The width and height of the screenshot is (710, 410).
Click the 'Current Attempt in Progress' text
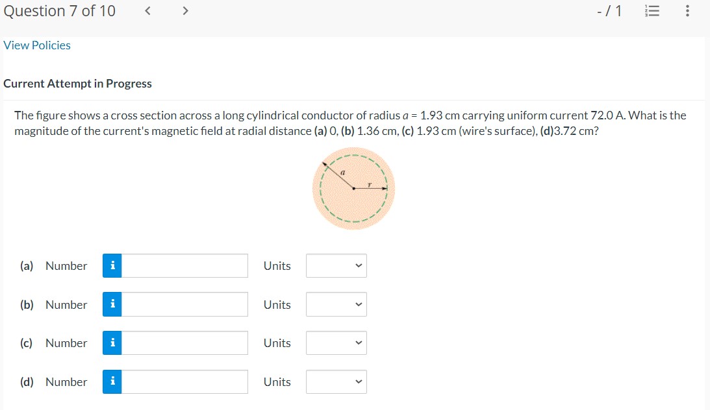click(77, 84)
